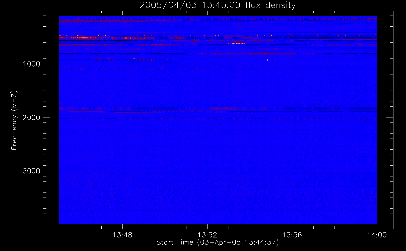This screenshot has height=251, width=406.
Task: Click the word 'density' in the title
Action: coord(281,5)
